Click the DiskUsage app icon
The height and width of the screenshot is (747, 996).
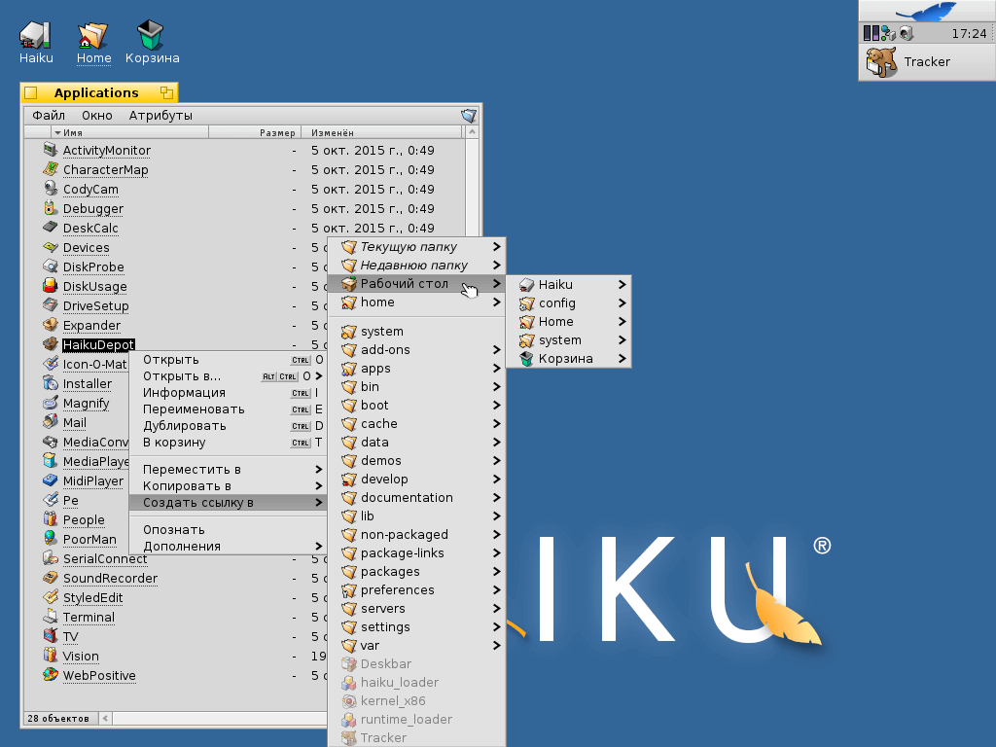pyautogui.click(x=51, y=286)
